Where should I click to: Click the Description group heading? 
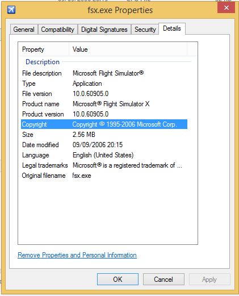pos(43,62)
